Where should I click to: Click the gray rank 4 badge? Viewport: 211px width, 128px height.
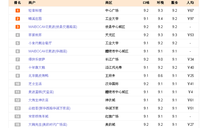[18, 35]
